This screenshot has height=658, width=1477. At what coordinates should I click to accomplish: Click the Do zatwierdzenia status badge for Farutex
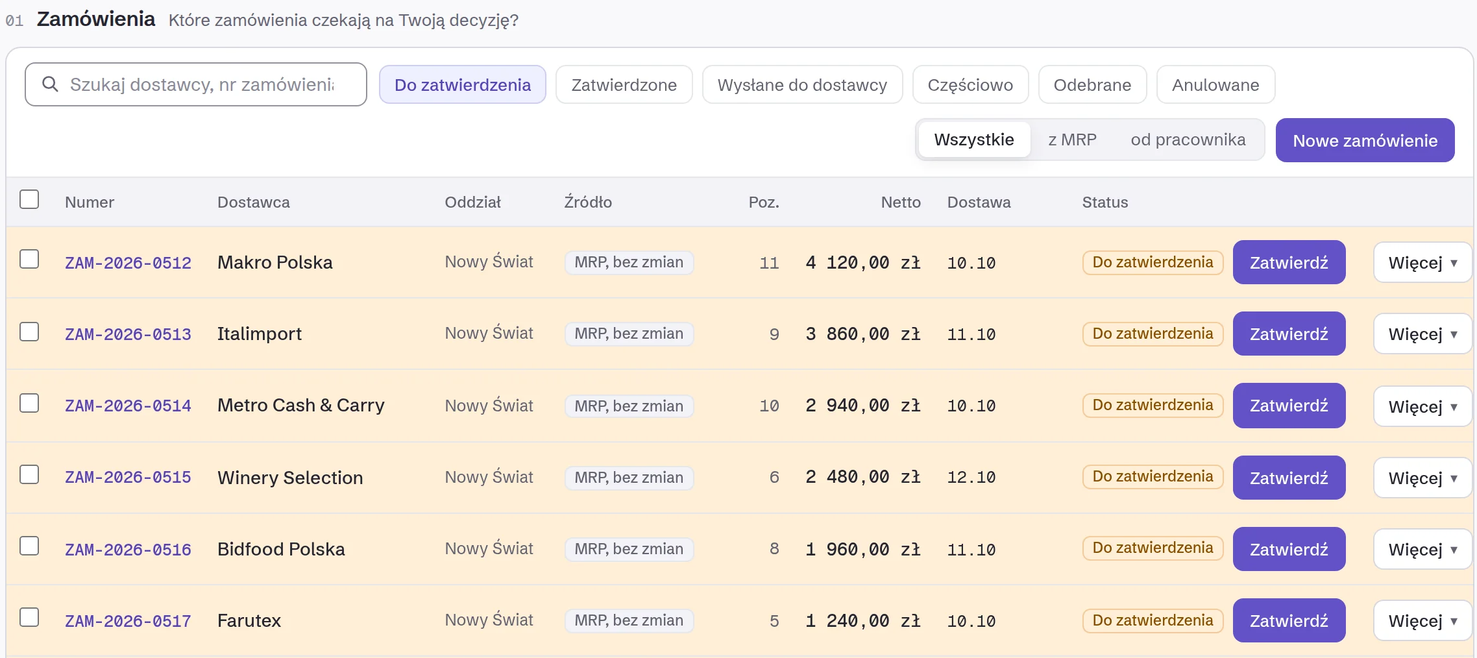(1153, 620)
